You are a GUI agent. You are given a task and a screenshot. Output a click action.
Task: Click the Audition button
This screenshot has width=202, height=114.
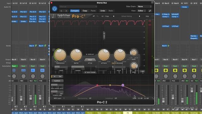point(57,81)
